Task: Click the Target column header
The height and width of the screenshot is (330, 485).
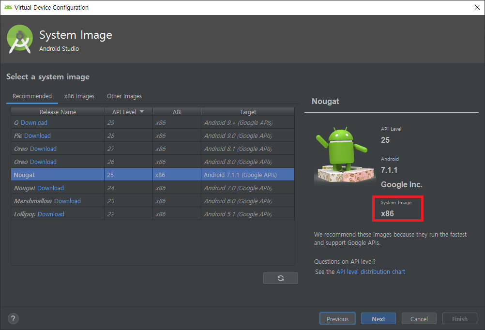Action: point(248,112)
